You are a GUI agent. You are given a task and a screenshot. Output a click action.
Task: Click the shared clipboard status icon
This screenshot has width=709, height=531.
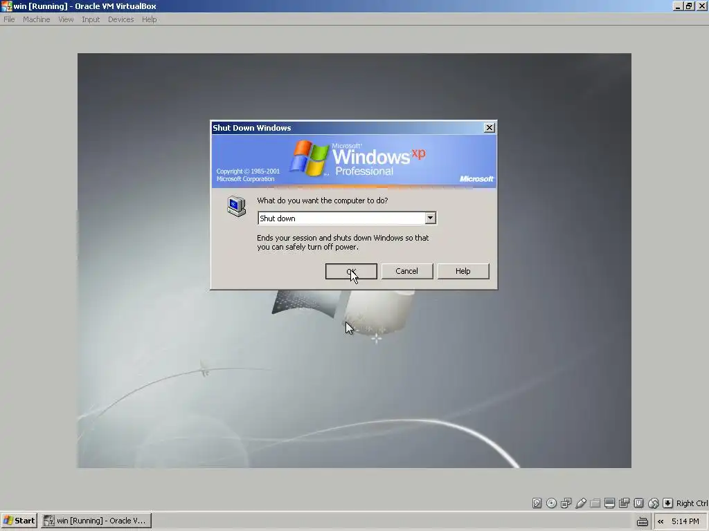tap(624, 503)
